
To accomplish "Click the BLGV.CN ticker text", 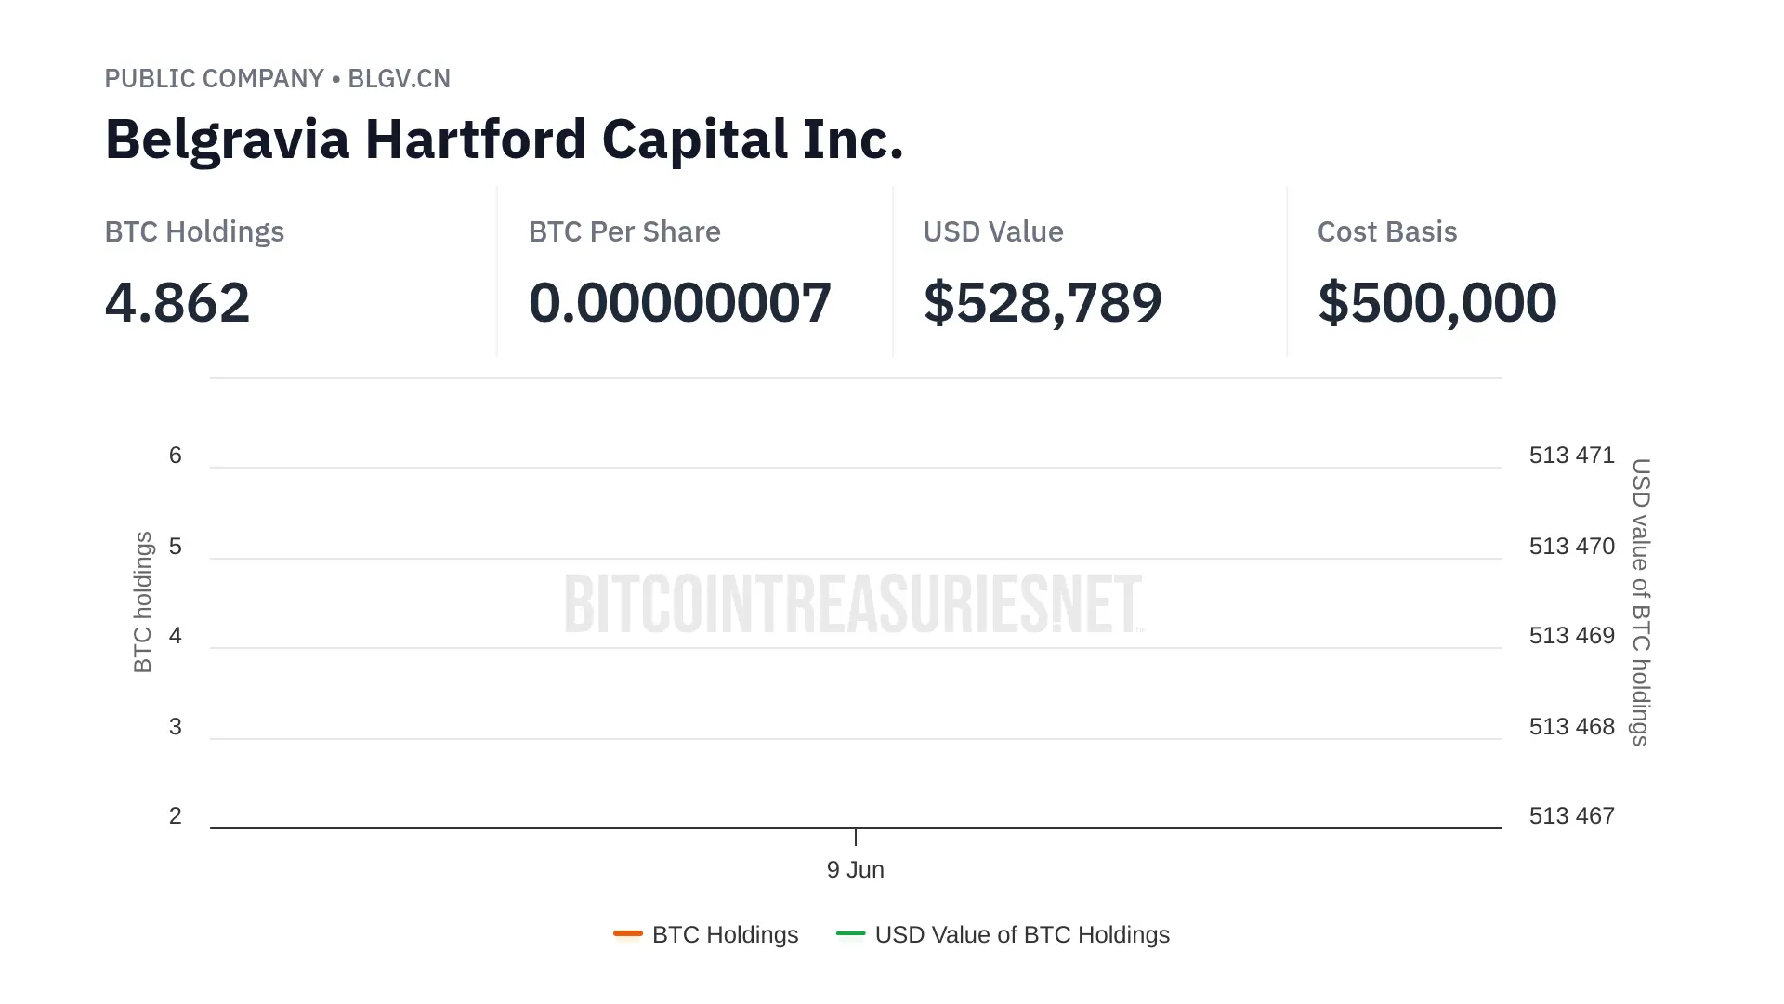I will [399, 78].
